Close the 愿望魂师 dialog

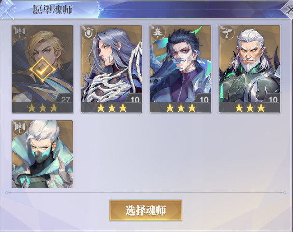289,9
